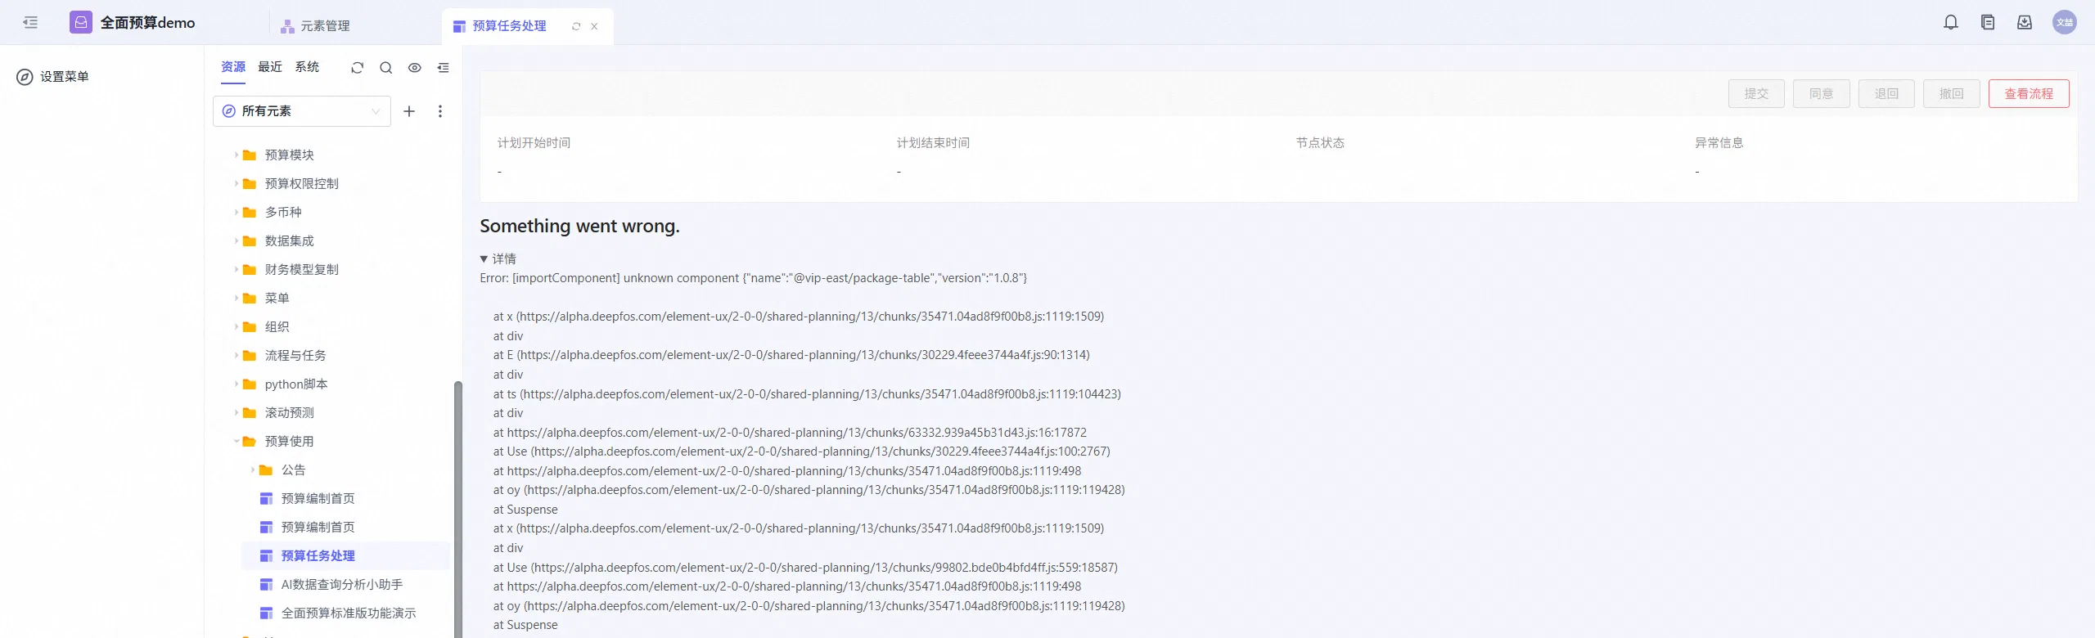Toggle element visibility eye icon

click(415, 68)
